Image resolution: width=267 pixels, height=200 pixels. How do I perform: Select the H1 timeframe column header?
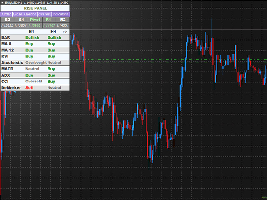31,32
